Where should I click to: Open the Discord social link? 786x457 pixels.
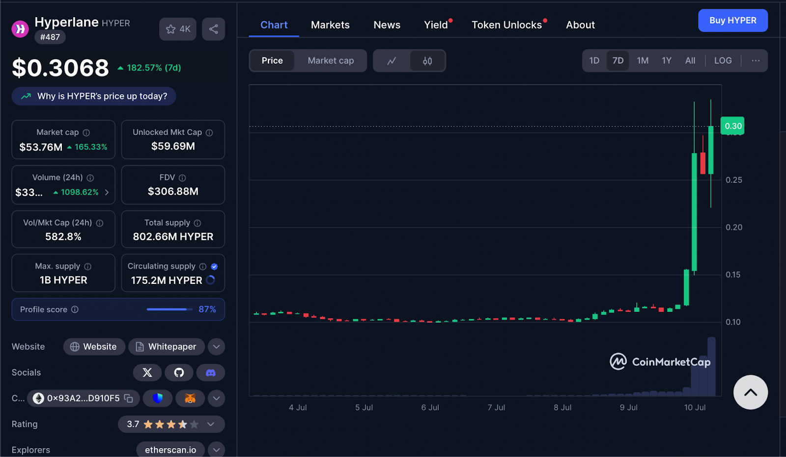[x=211, y=373]
